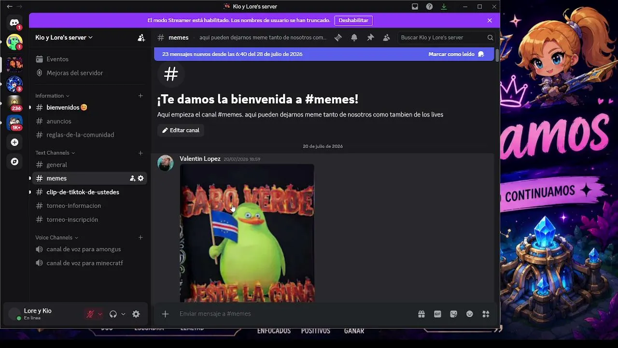The height and width of the screenshot is (348, 618).
Task: Click the green download update icon
Action: coord(444,7)
